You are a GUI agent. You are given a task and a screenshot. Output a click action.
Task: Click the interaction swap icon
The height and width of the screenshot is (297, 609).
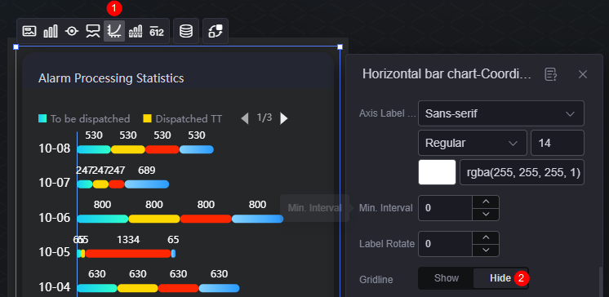(216, 31)
